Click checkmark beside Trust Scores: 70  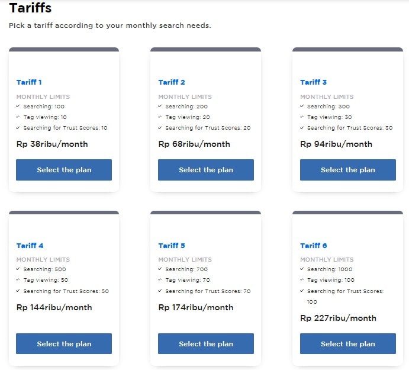coord(160,291)
